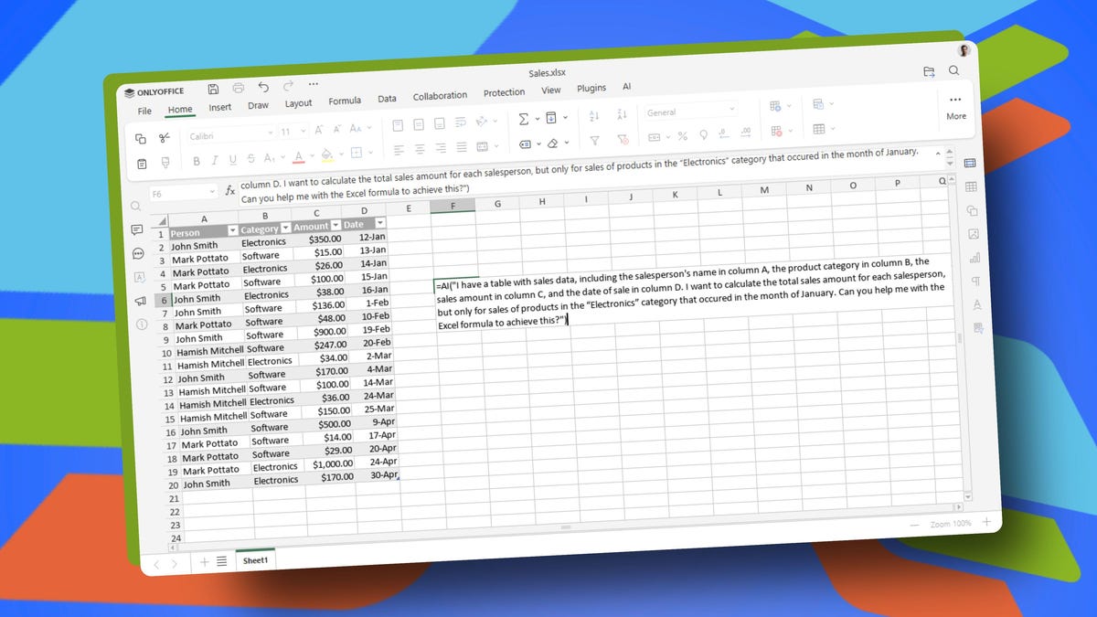Open the Formula ribbon tab

tap(345, 101)
